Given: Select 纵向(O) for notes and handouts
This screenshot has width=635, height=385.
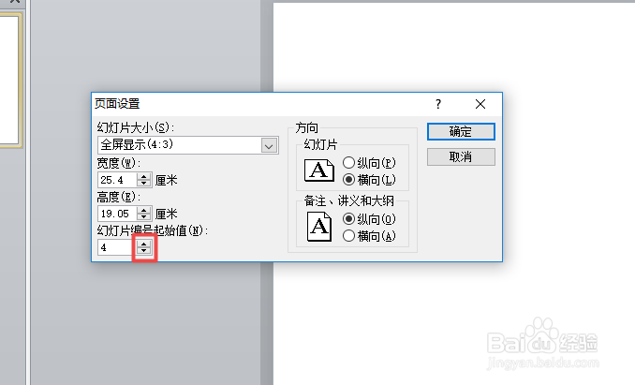Looking at the screenshot, I should point(369,219).
